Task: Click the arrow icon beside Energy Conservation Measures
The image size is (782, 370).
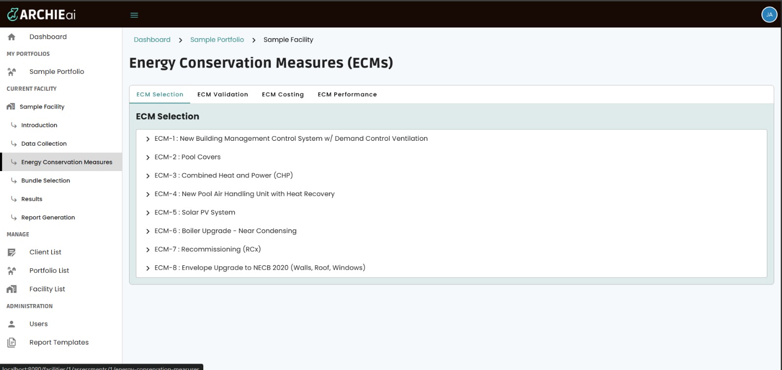Action: [x=14, y=162]
